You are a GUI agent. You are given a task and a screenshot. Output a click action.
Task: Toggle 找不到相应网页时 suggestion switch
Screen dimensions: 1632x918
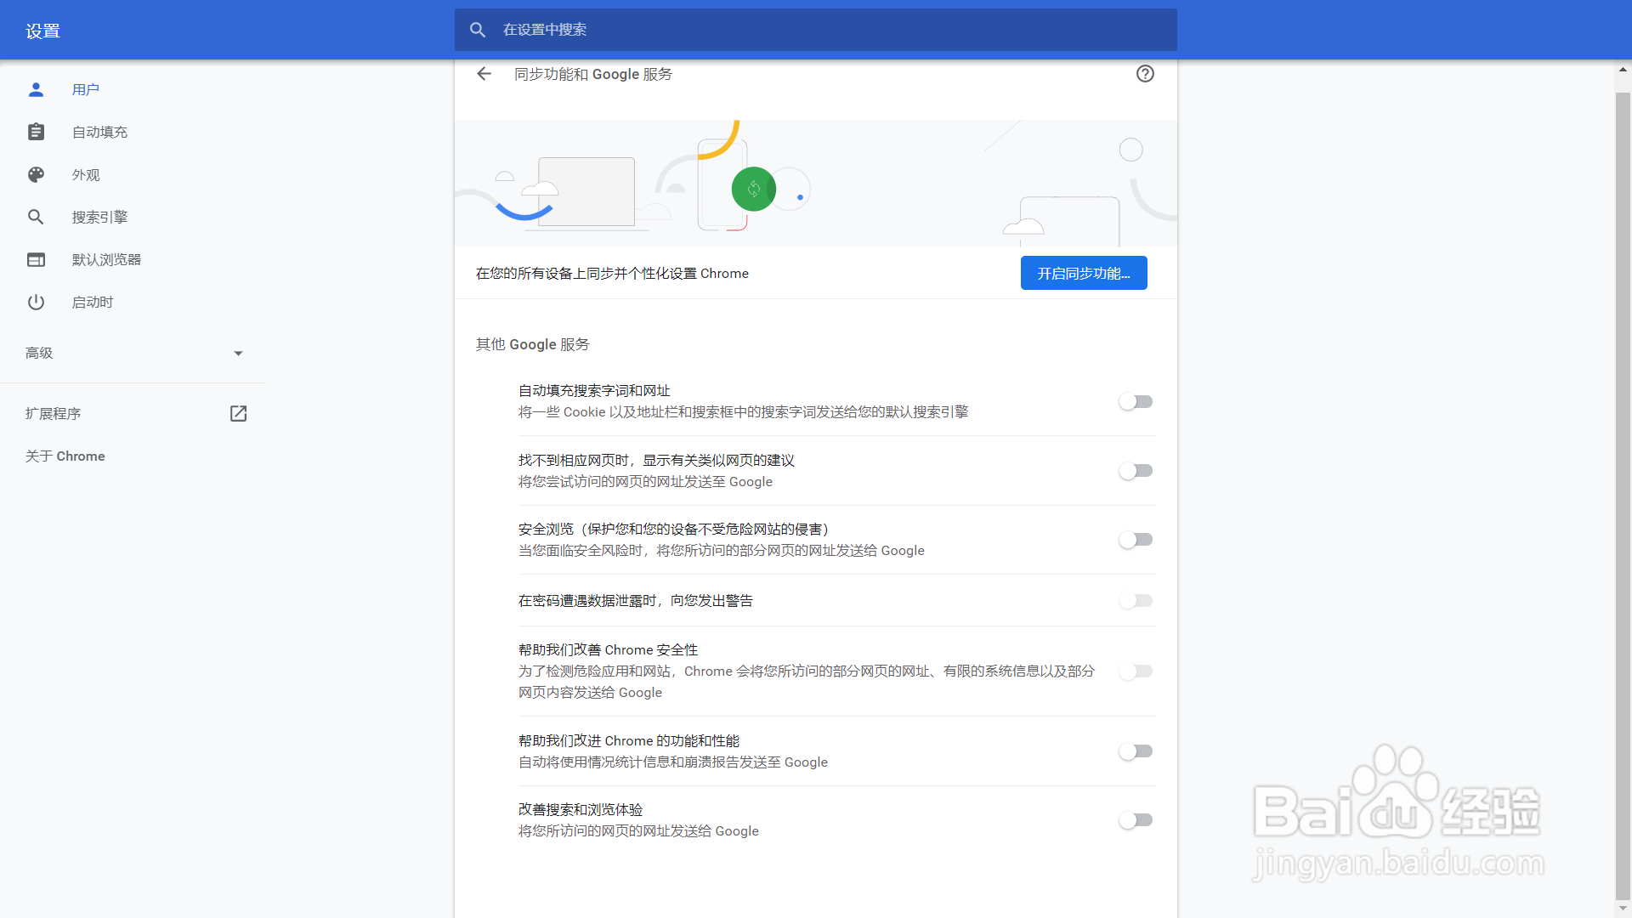coord(1136,471)
